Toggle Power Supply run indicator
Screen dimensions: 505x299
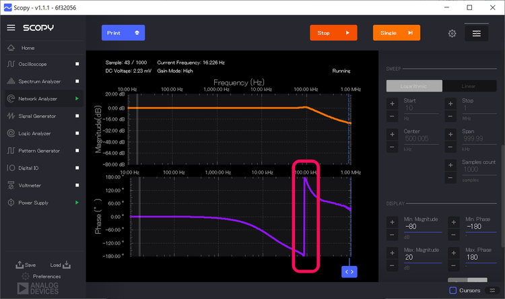click(x=77, y=203)
